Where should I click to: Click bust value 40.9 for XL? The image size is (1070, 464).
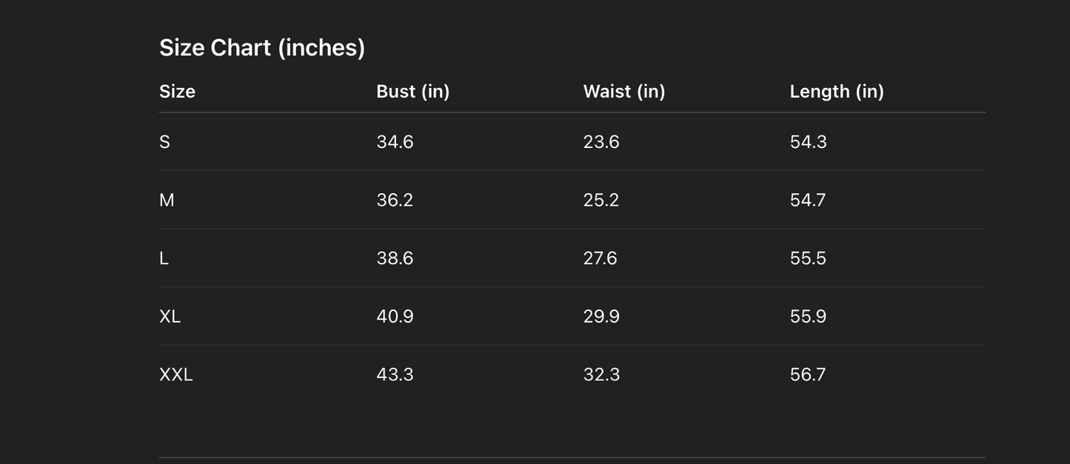click(x=395, y=316)
